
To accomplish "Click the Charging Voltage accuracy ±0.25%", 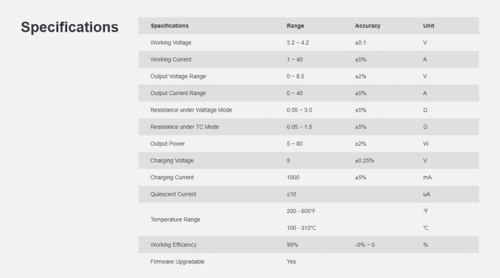I will click(364, 160).
